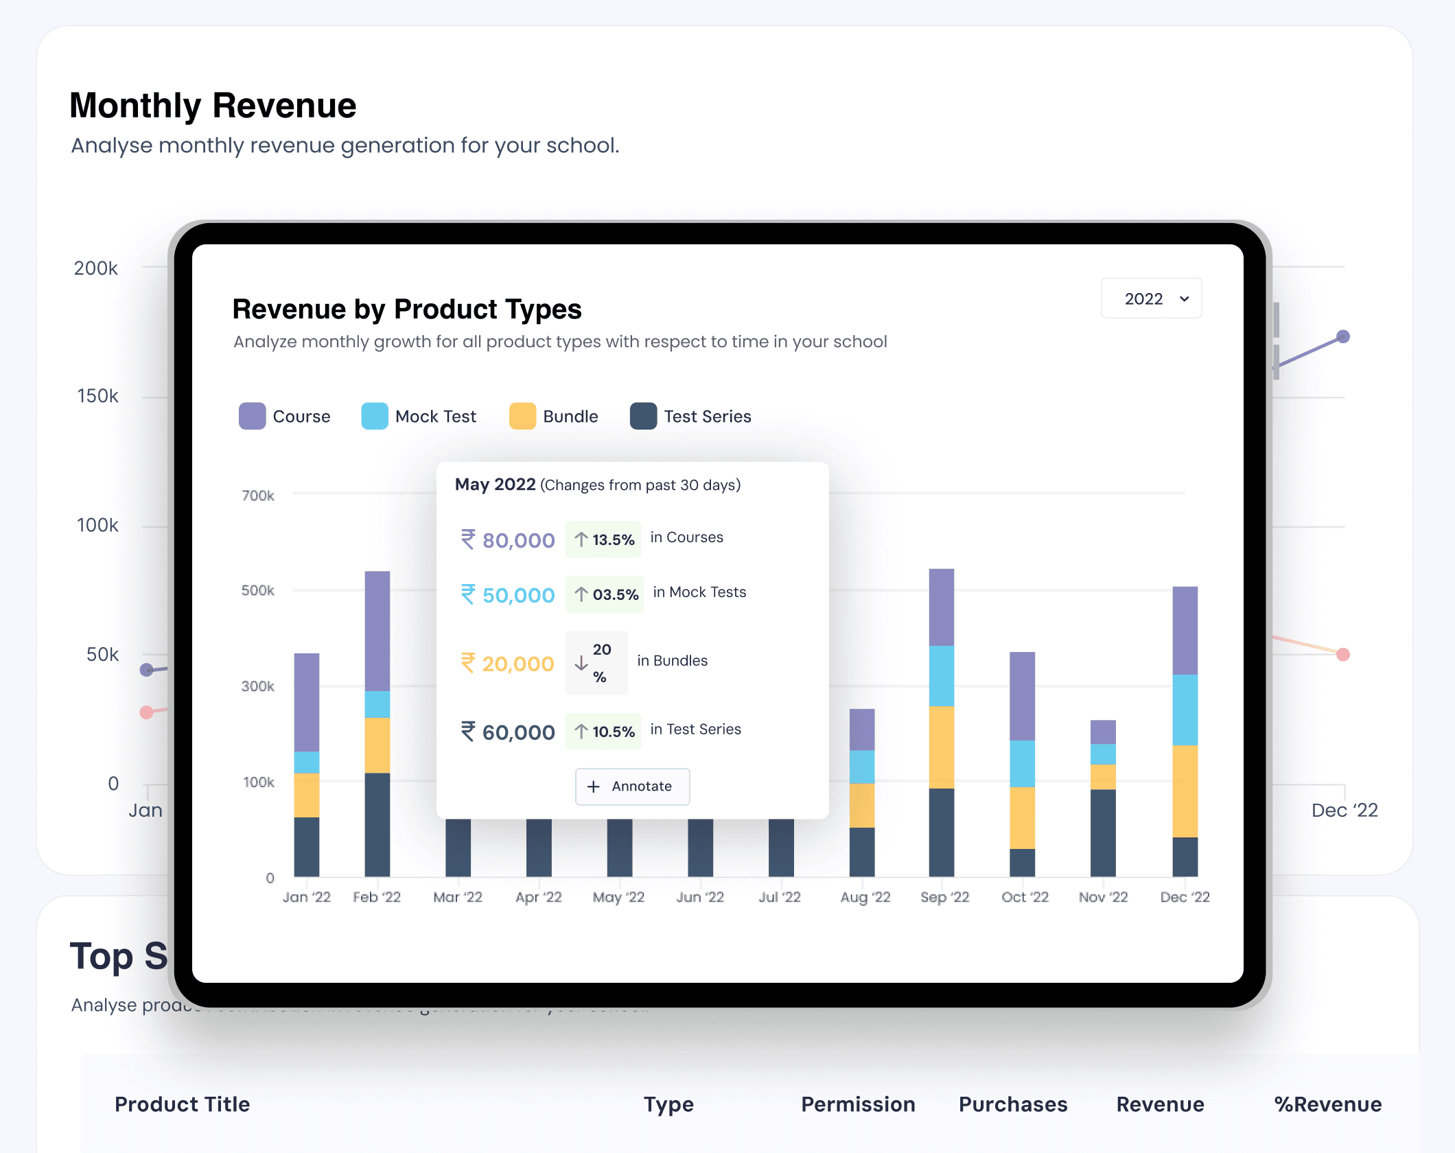Click the rupee icon beside 20,000
Viewport: 1455px width, 1153px height.
pos(468,663)
